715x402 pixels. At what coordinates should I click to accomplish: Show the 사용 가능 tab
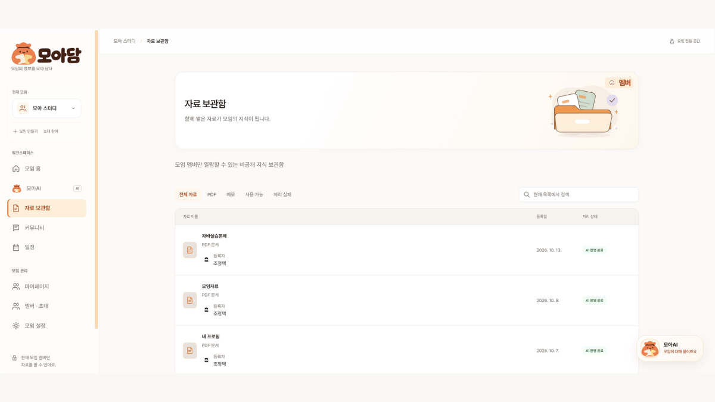[x=254, y=195]
